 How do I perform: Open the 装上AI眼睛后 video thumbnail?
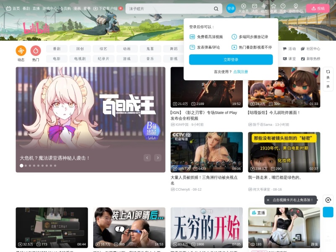129,228
